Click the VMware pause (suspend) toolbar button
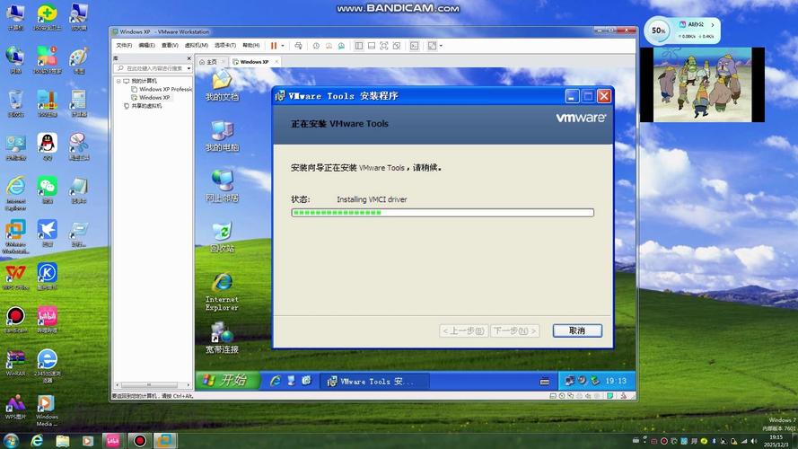 tap(274, 46)
